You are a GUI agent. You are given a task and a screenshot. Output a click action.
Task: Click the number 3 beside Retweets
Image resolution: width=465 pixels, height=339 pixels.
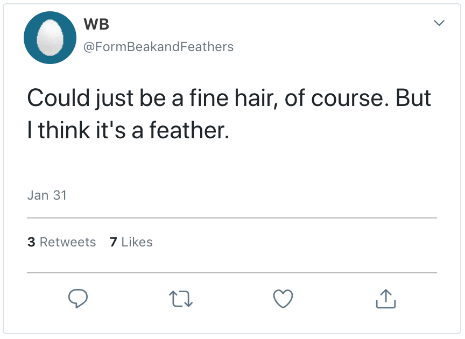pos(31,242)
